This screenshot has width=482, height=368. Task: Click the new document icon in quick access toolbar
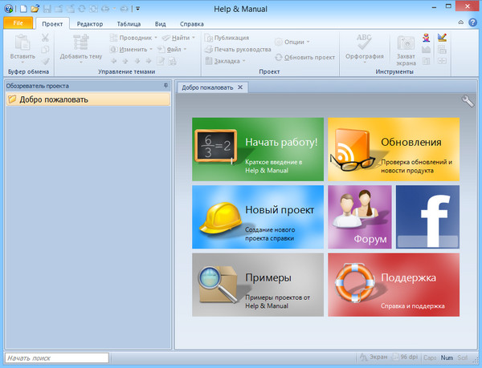click(x=23, y=8)
